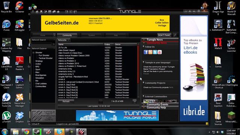Click the home icon in Tunngle toolbar
The image size is (240, 135).
point(37,12)
